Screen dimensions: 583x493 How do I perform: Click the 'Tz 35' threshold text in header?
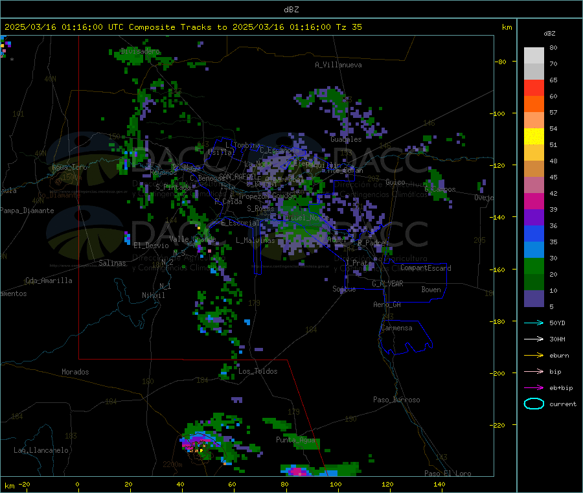point(349,27)
